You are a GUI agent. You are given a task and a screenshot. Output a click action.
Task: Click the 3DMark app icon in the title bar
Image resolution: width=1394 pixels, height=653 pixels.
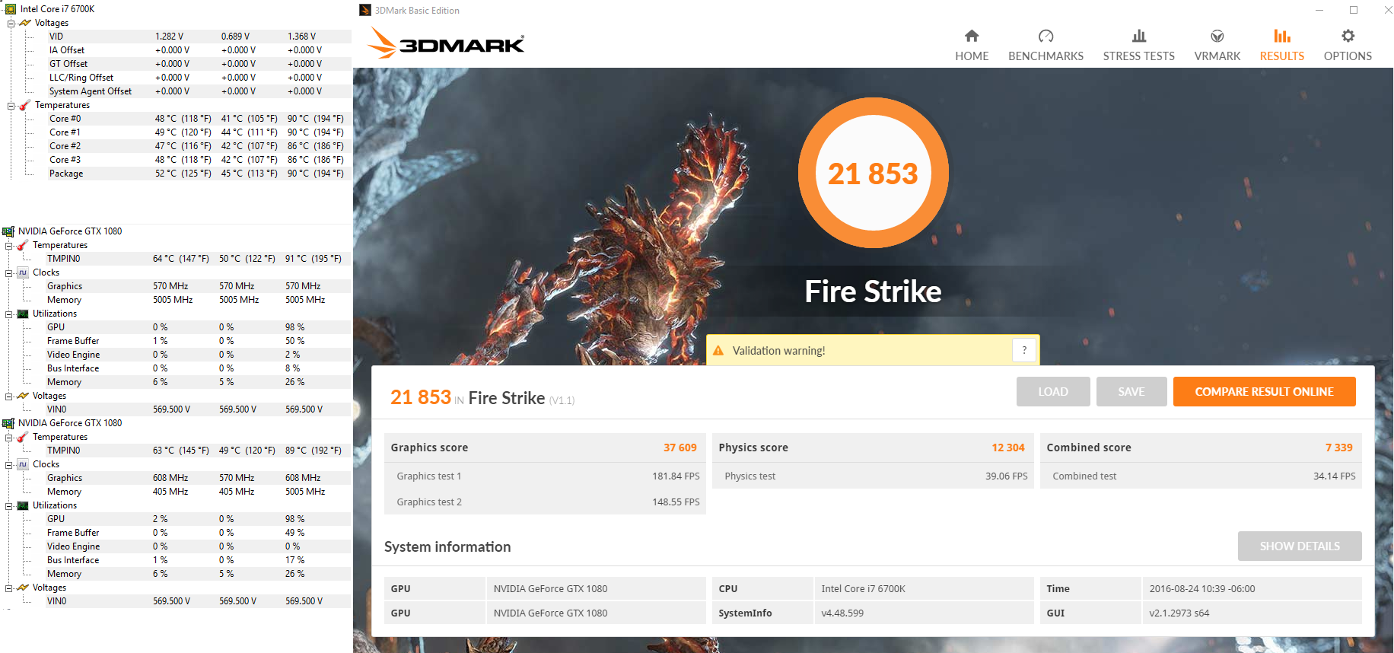click(365, 10)
